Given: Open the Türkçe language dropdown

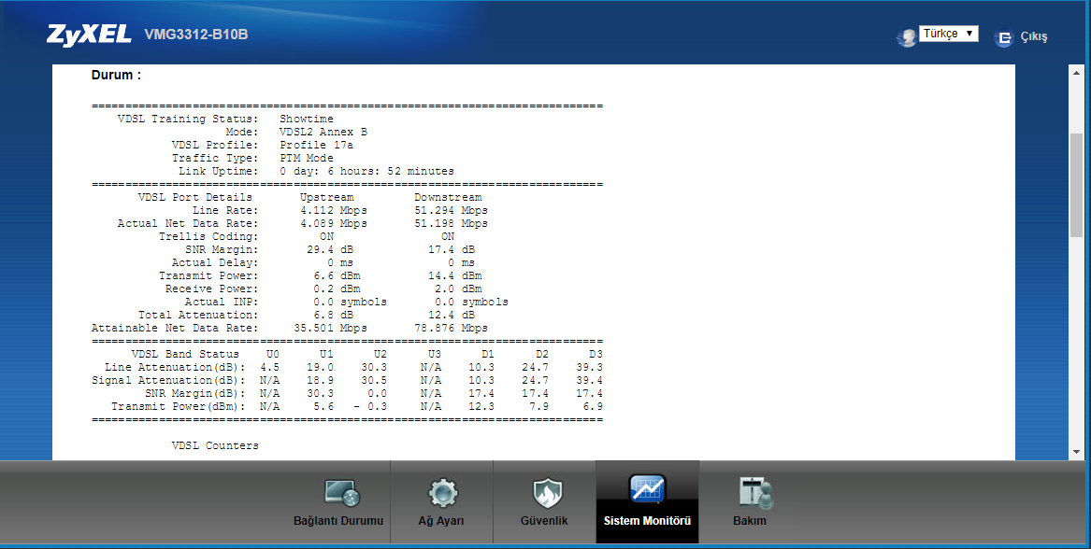Looking at the screenshot, I should click(x=948, y=34).
